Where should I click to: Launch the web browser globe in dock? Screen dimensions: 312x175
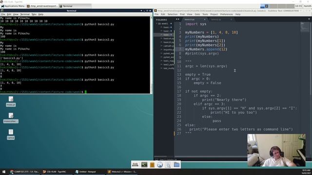[160, 164]
